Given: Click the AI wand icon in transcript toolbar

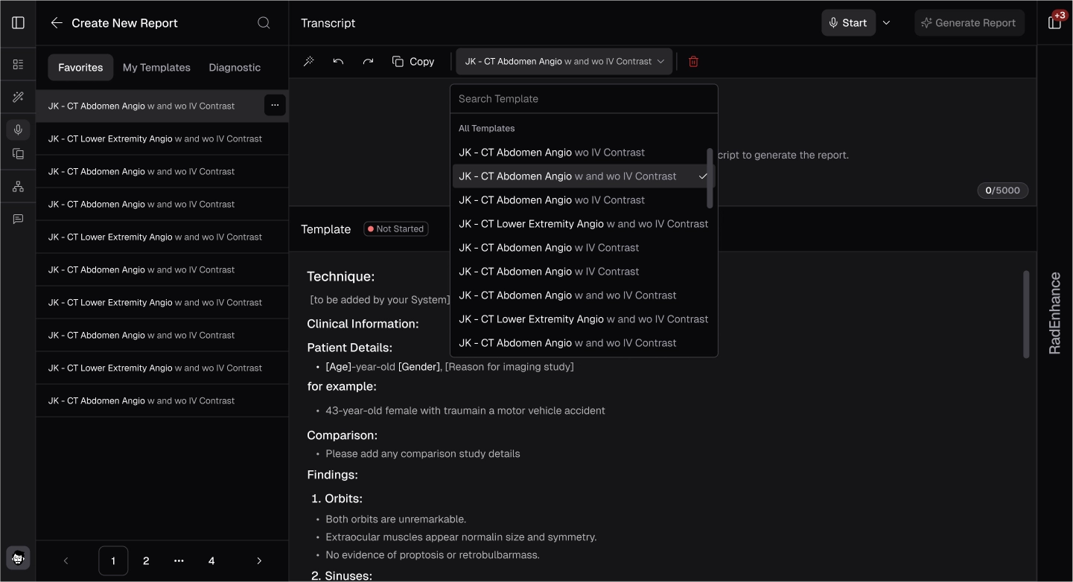Looking at the screenshot, I should (x=308, y=62).
